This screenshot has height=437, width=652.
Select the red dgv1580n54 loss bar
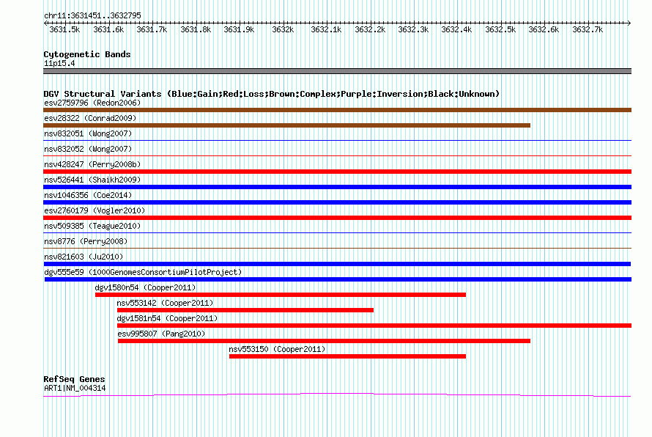[x=281, y=295]
